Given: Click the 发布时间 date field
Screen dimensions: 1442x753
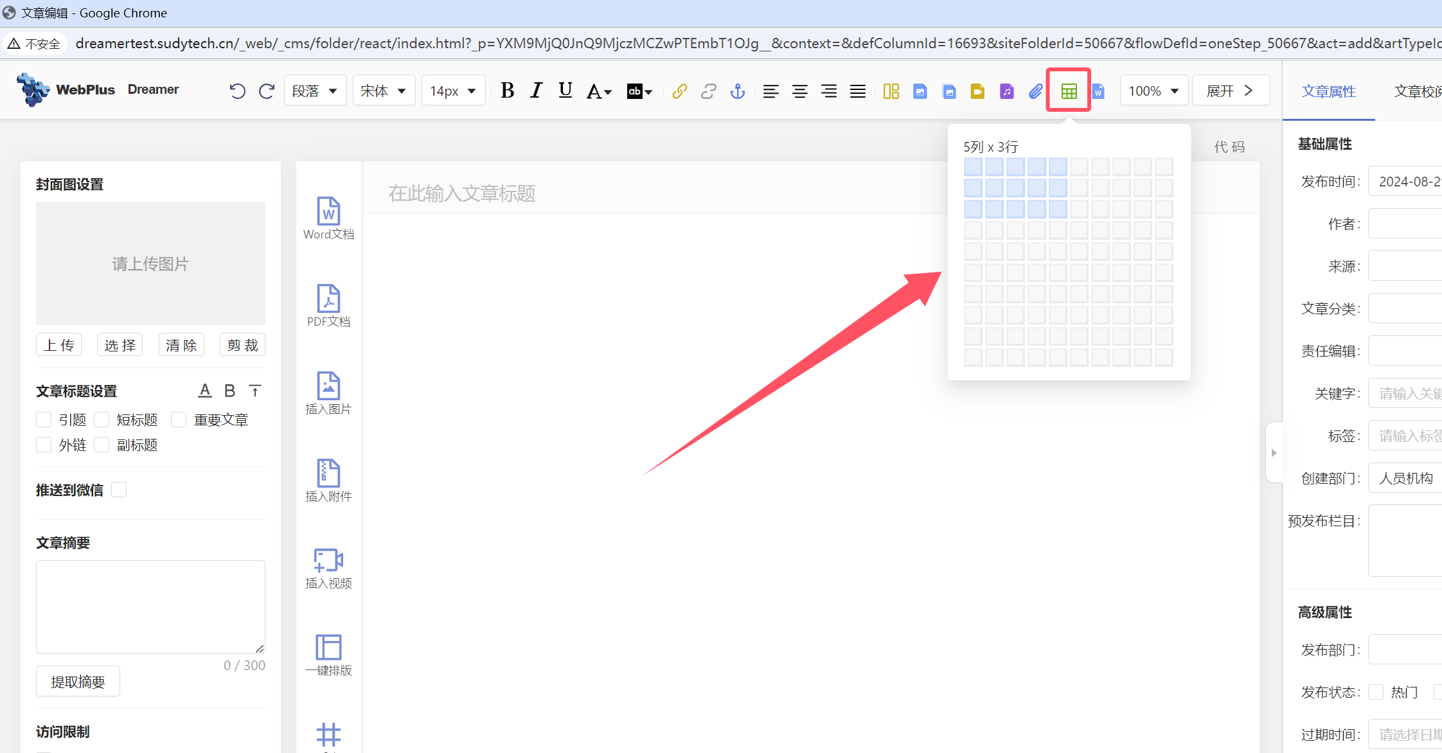Looking at the screenshot, I should (x=1405, y=181).
